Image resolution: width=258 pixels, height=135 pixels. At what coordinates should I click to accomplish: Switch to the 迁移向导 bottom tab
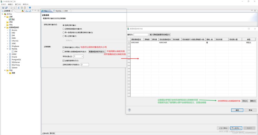pyautogui.click(x=45, y=133)
